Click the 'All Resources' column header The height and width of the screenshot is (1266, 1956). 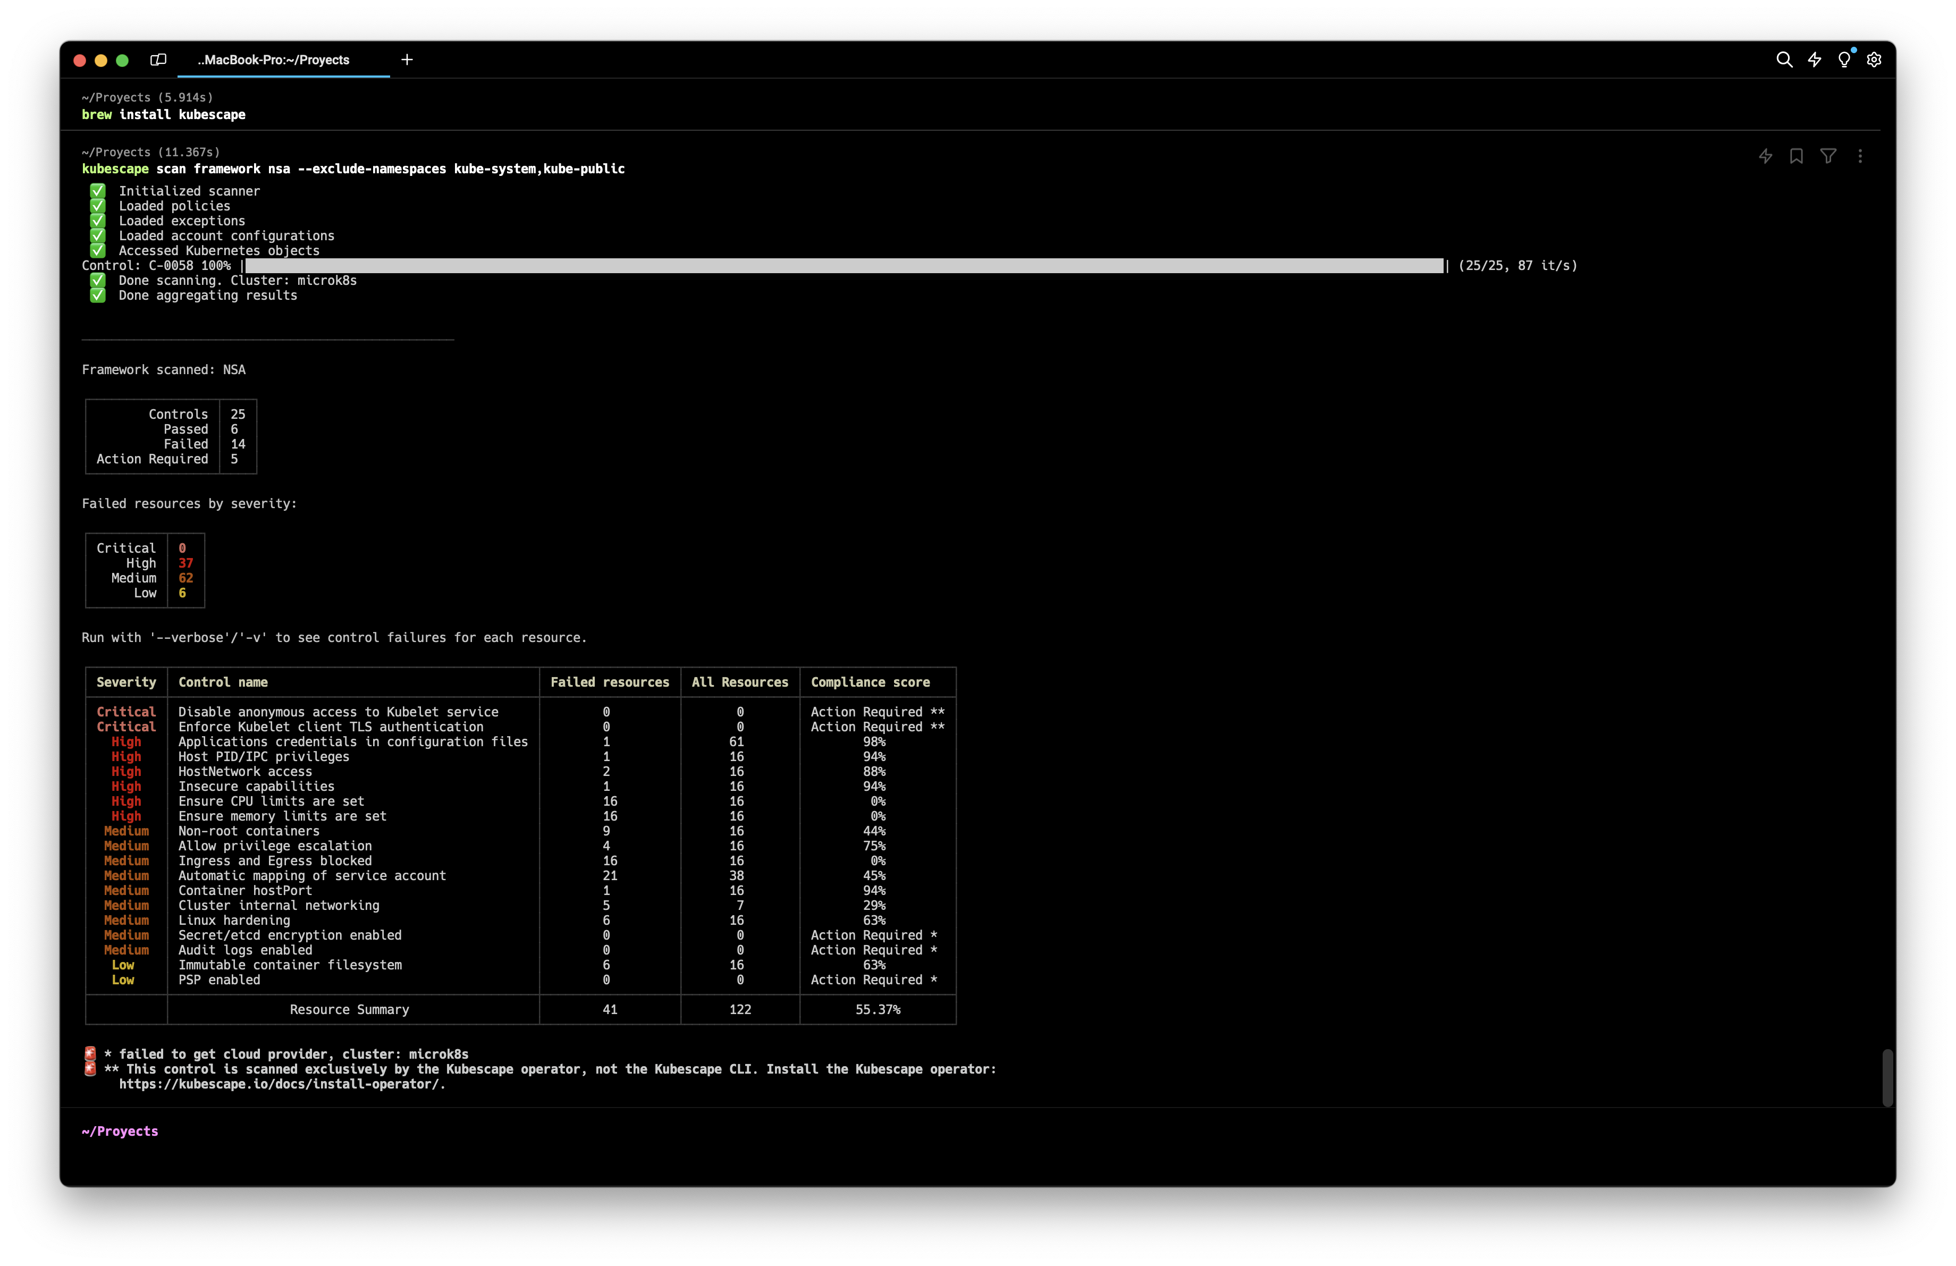(740, 683)
